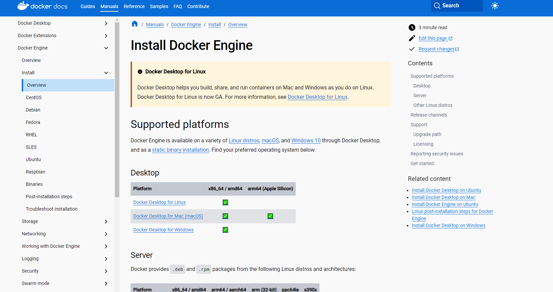The width and height of the screenshot is (553, 292).
Task: Open the FAQ top menu
Action: (178, 6)
